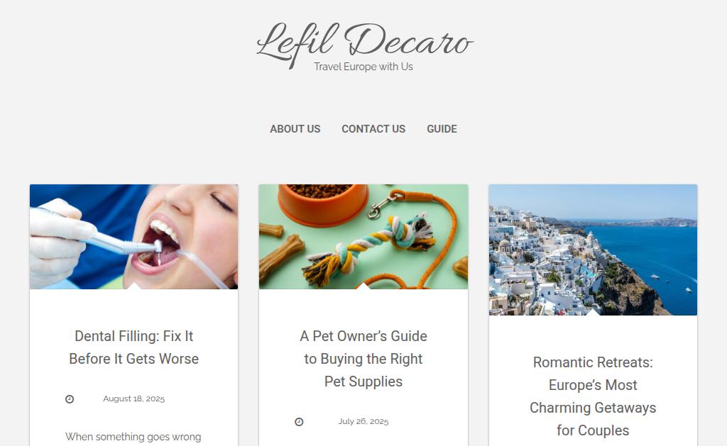
Task: Click the orange pet food bowl in image
Action: [323, 204]
